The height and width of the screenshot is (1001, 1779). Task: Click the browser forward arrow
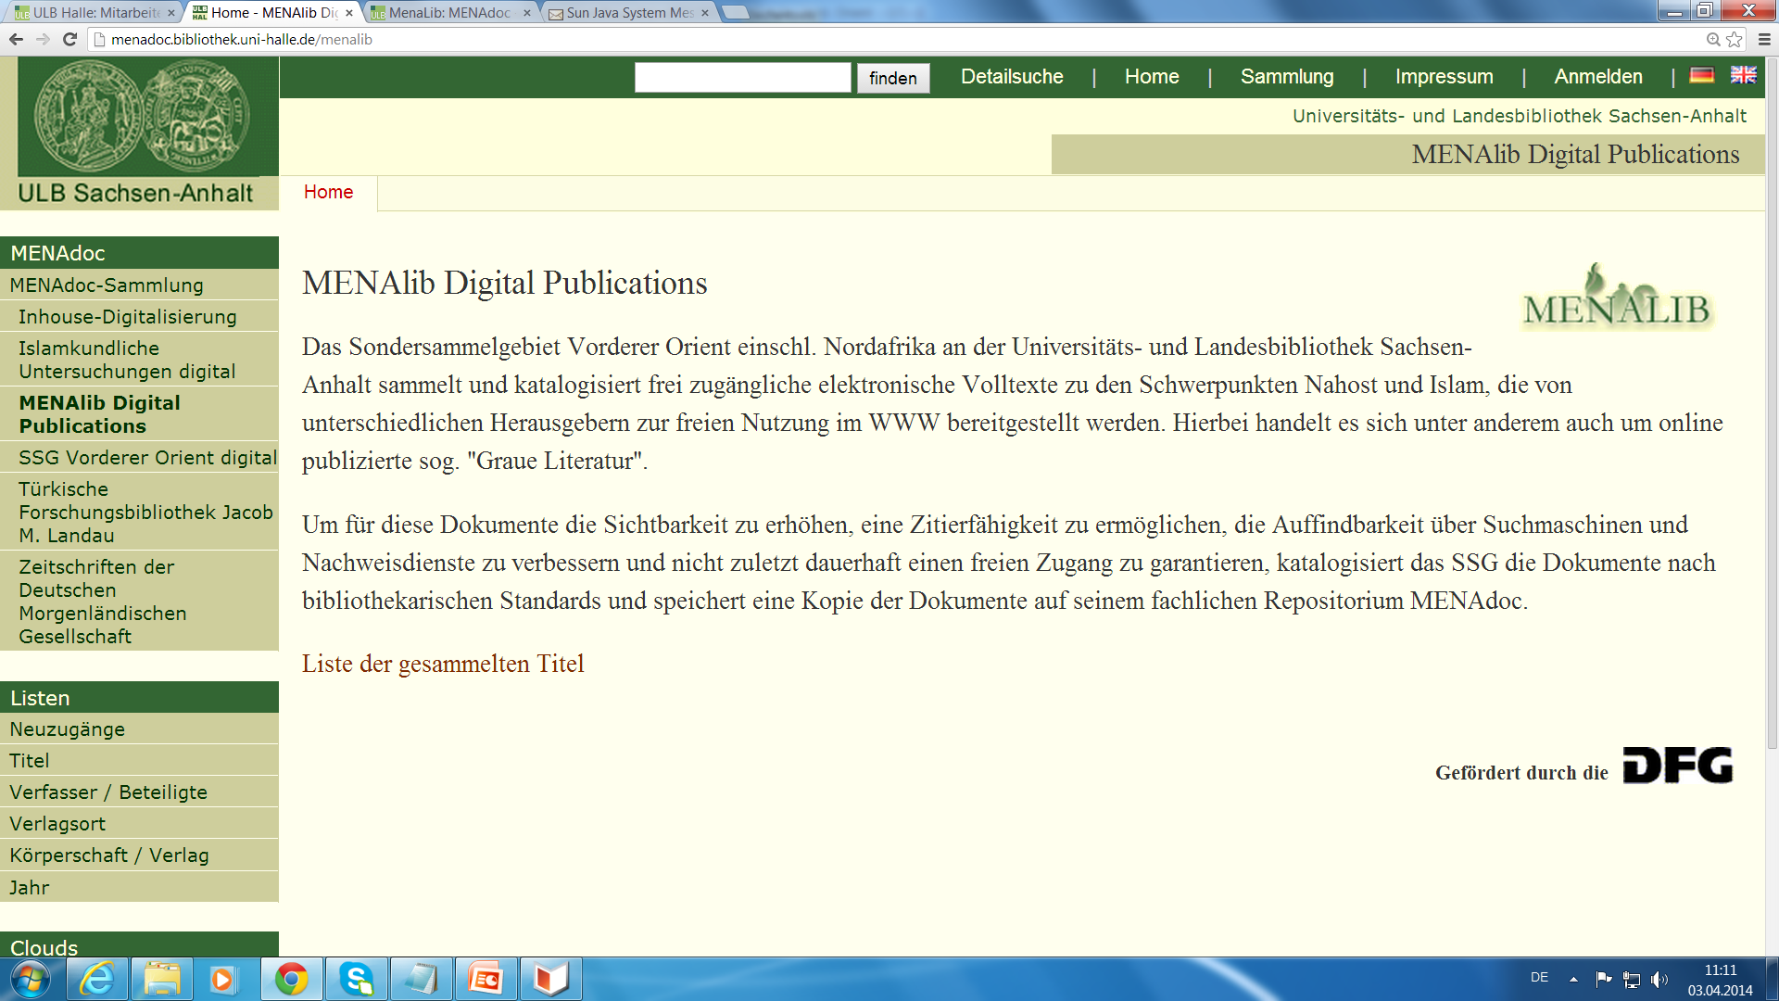[x=43, y=39]
